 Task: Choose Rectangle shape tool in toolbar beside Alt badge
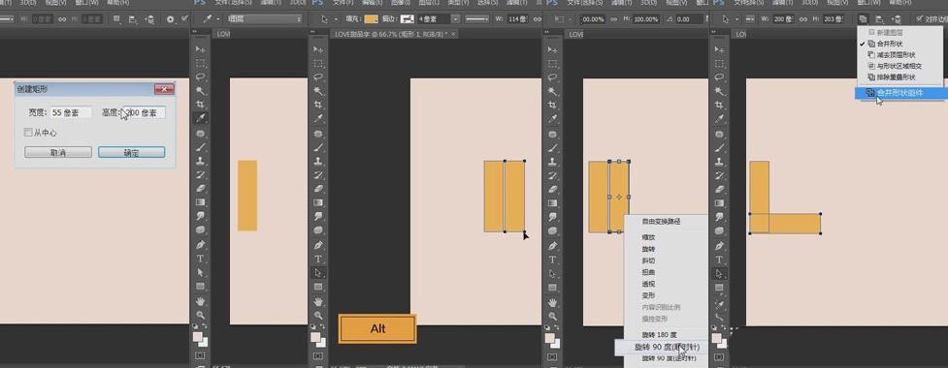[x=318, y=287]
